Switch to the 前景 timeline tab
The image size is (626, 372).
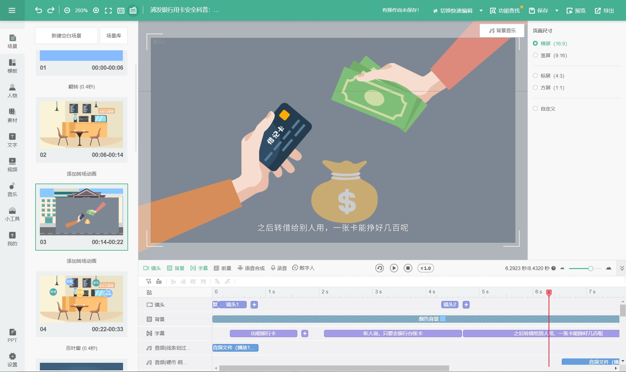click(223, 268)
